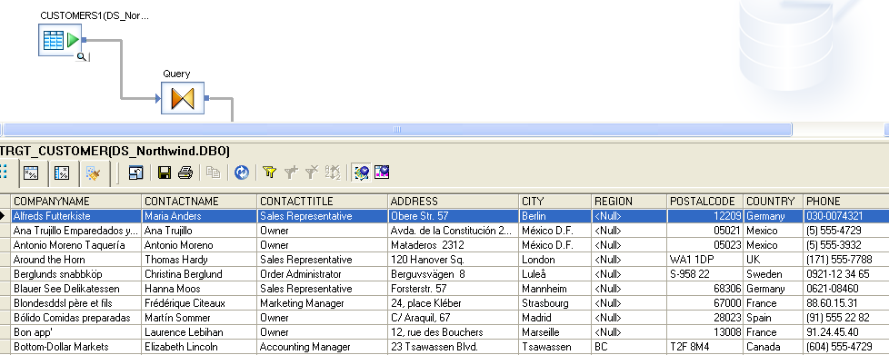889x355 pixels.
Task: Click the first data tab with the percent grid icon
Action: pos(31,173)
